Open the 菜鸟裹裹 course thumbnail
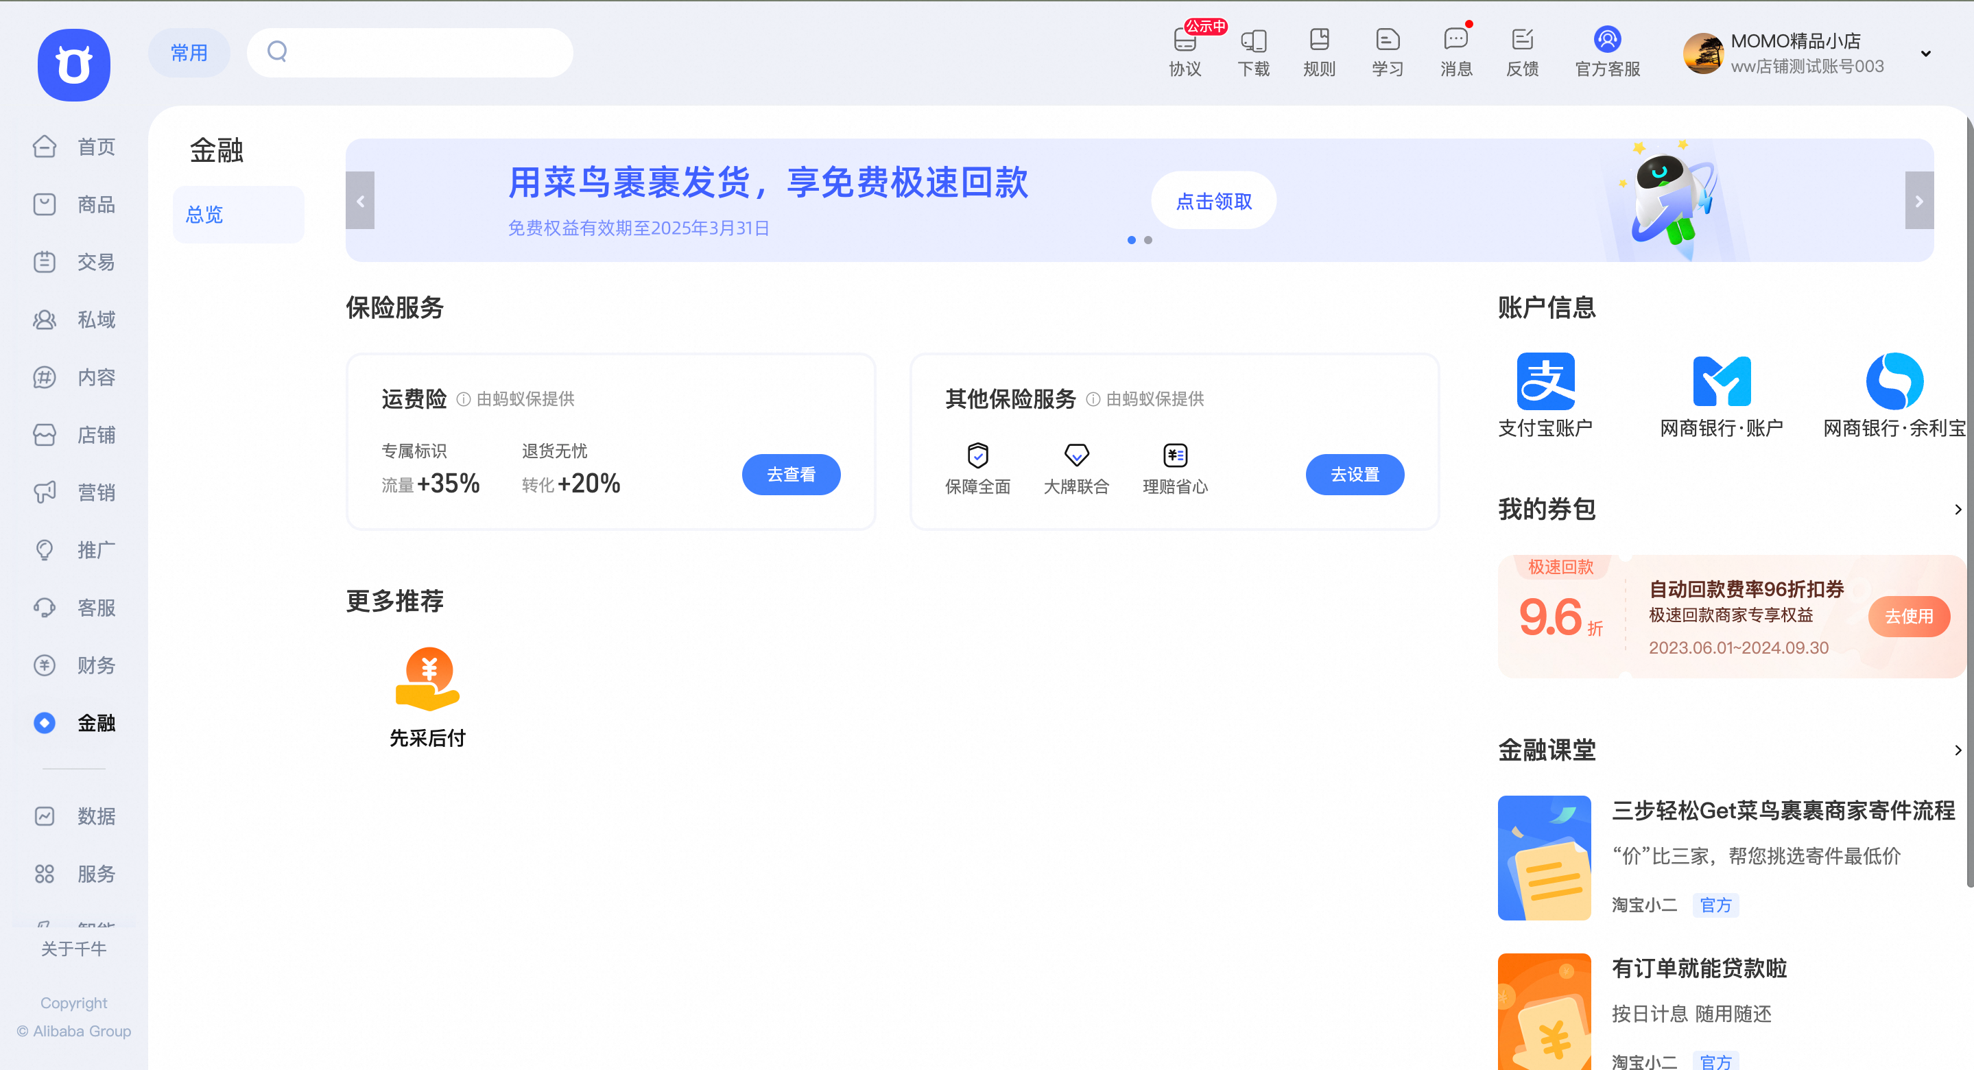1974x1070 pixels. [1544, 857]
